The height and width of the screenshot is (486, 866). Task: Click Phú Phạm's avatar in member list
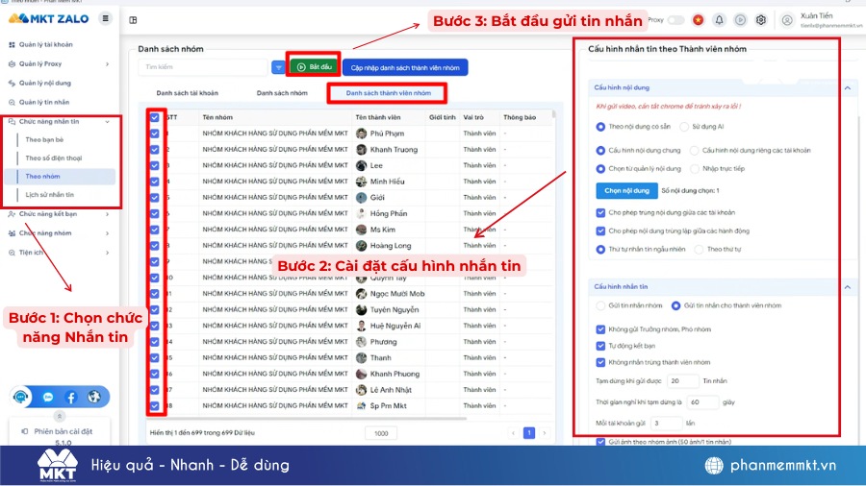(361, 134)
